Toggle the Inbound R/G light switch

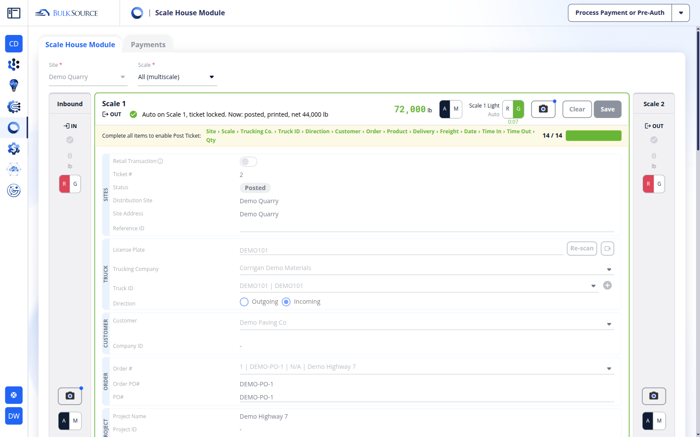[x=70, y=184]
